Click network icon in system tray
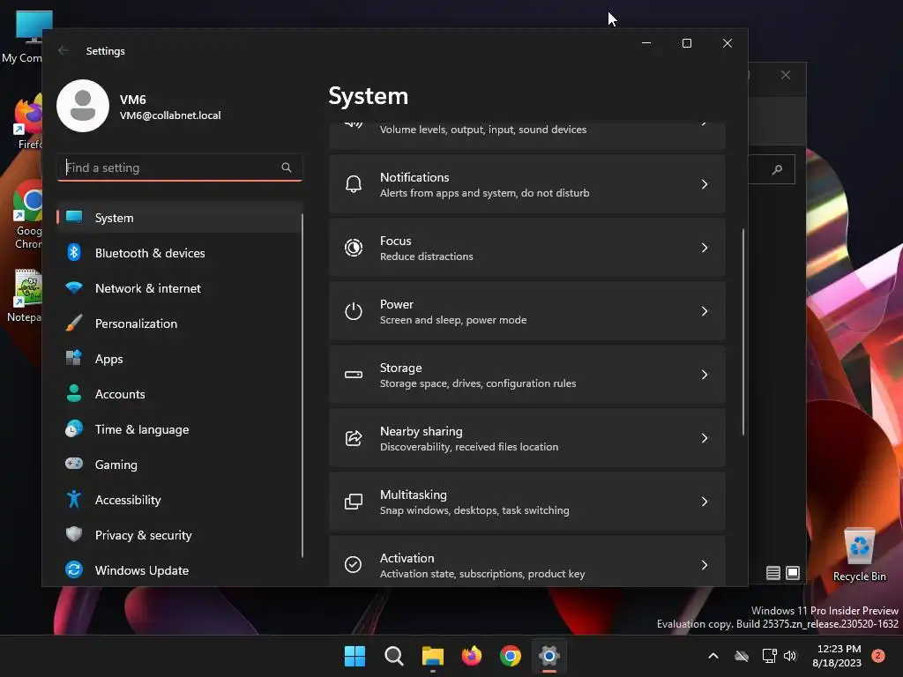This screenshot has width=903, height=677. 769,656
